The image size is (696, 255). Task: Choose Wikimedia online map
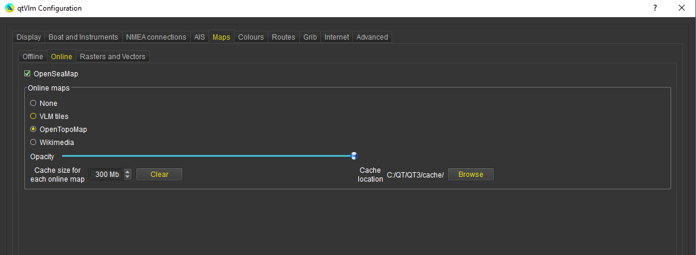[x=33, y=143]
